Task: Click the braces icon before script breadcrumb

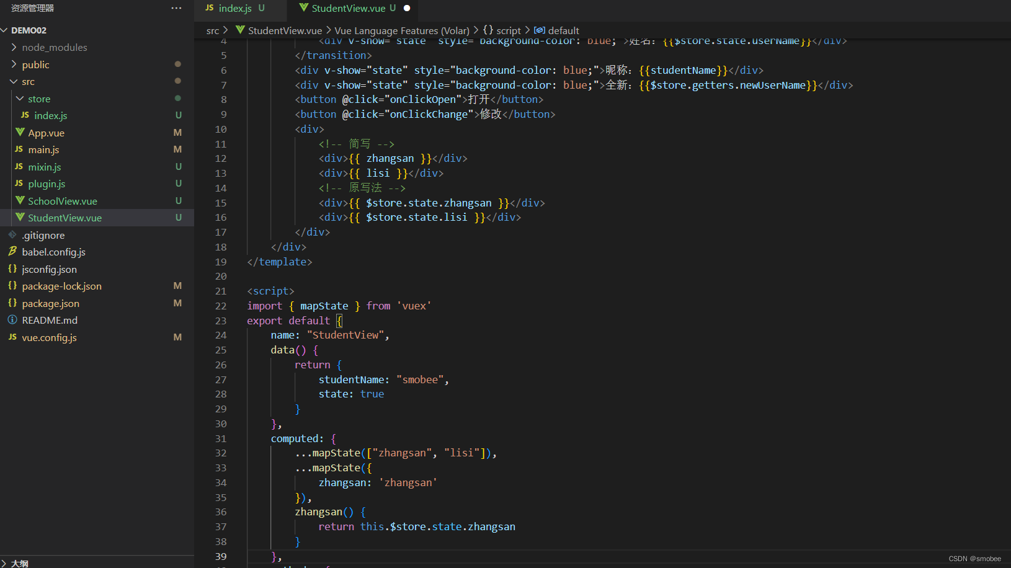Action: click(488, 30)
